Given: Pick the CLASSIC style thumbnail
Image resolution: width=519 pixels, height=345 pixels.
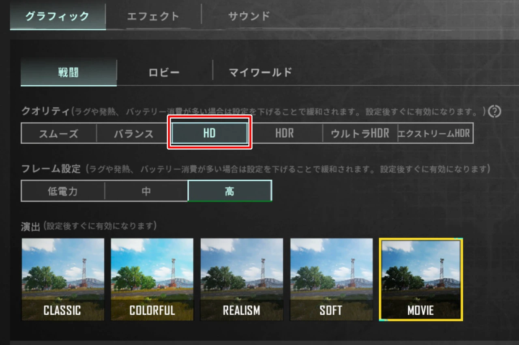Looking at the screenshot, I should click(x=63, y=279).
